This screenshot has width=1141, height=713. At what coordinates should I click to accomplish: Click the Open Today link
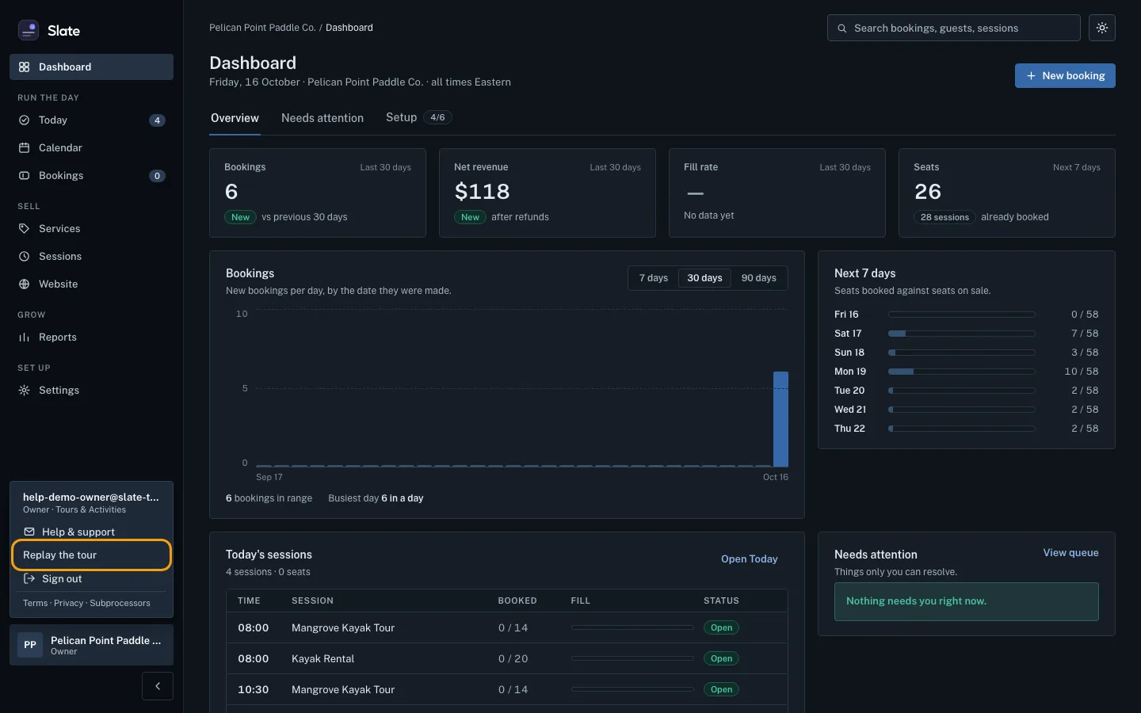click(x=750, y=559)
